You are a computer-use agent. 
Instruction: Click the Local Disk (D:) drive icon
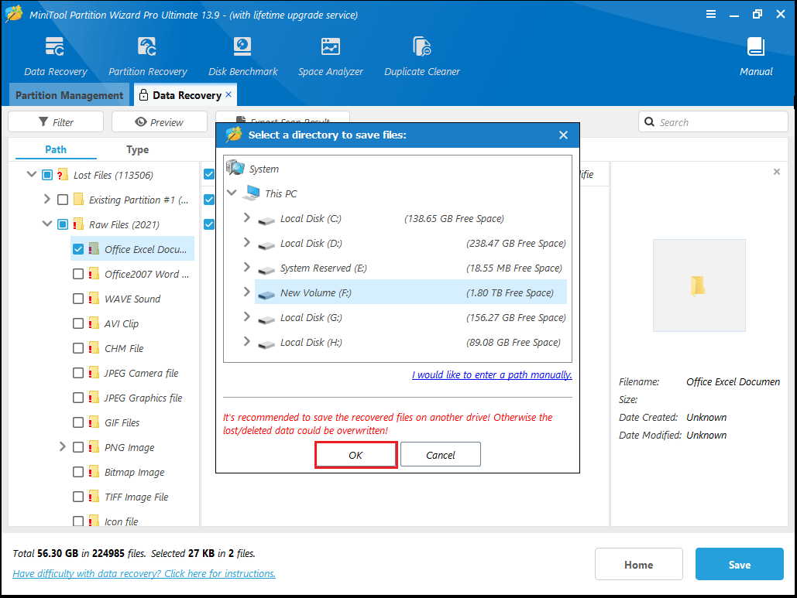click(x=266, y=244)
